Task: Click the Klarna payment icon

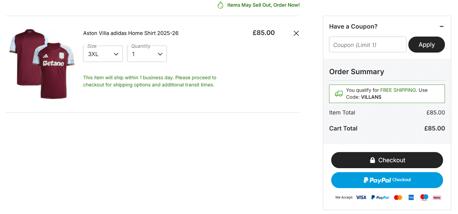Action: coord(437,197)
